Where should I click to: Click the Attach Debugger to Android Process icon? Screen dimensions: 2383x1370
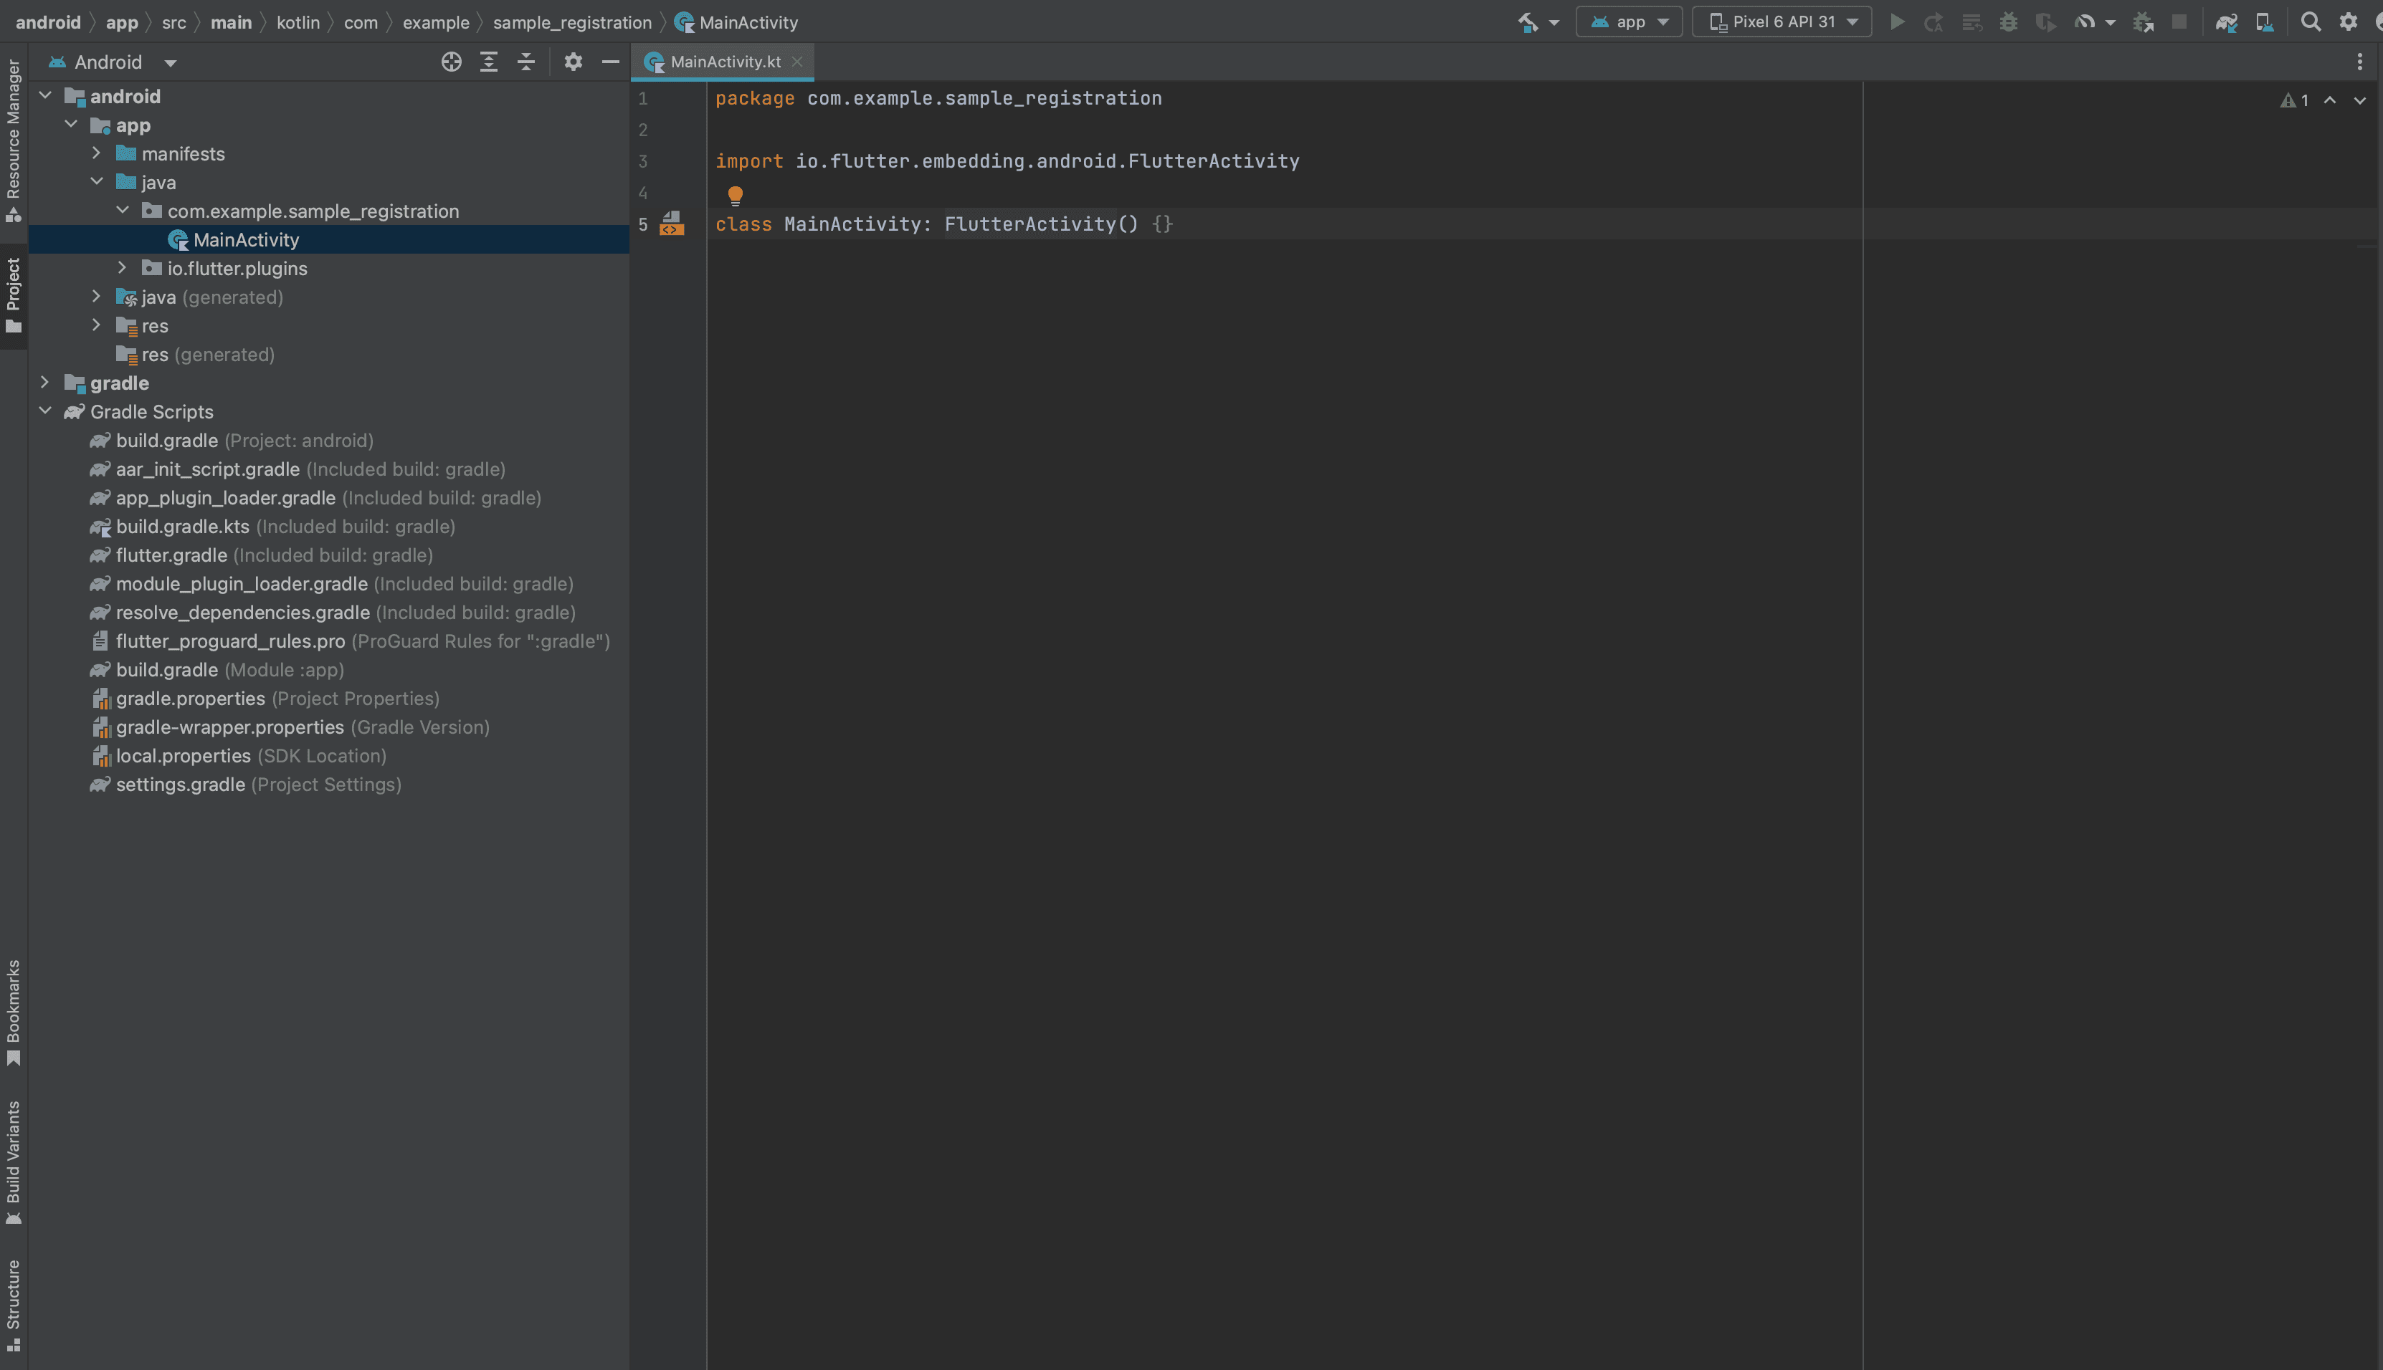coord(2143,21)
